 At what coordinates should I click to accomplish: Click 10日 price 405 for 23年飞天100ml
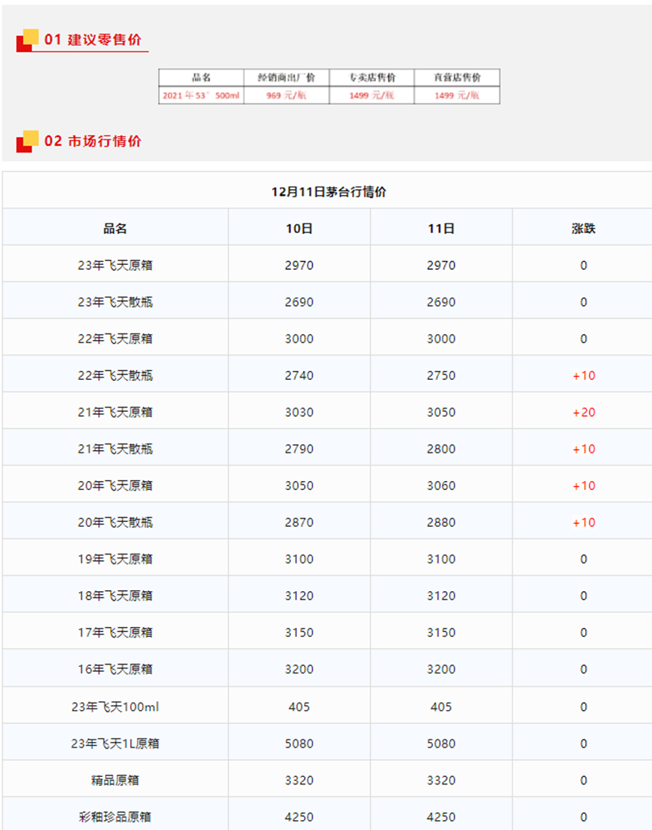click(x=299, y=707)
